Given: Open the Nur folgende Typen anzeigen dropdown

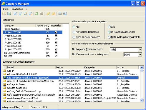Looking at the screenshot, I should click(140, 49).
